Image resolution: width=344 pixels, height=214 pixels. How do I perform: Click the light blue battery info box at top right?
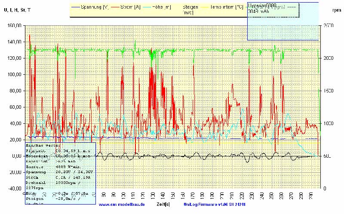pos(283,21)
